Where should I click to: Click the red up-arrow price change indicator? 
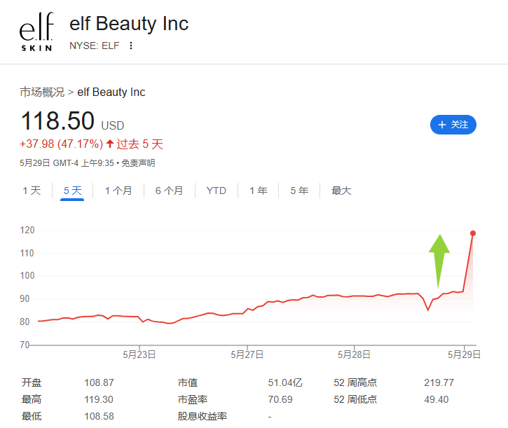click(x=110, y=144)
